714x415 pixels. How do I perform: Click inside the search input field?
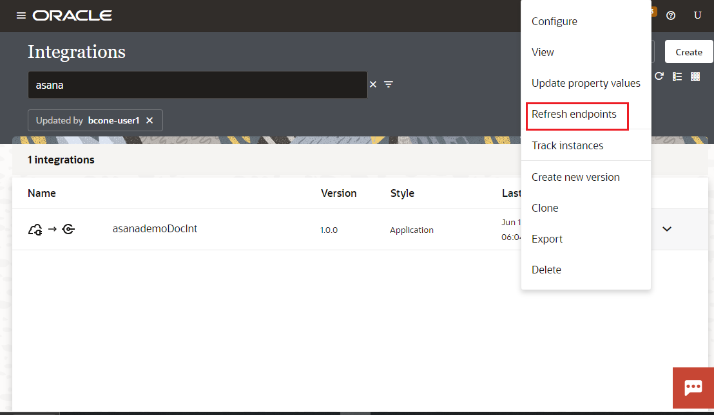[x=193, y=84]
